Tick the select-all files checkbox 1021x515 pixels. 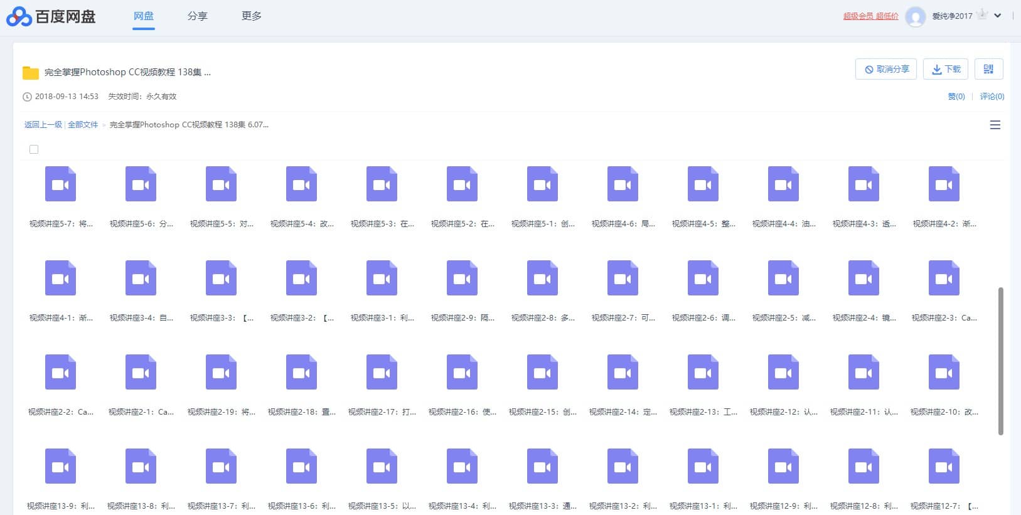[x=34, y=149]
